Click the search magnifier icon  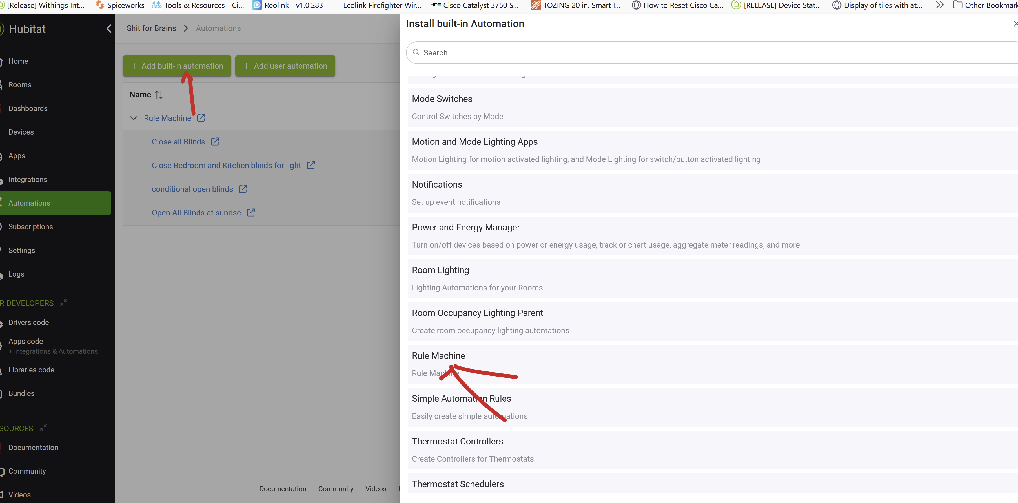[416, 52]
